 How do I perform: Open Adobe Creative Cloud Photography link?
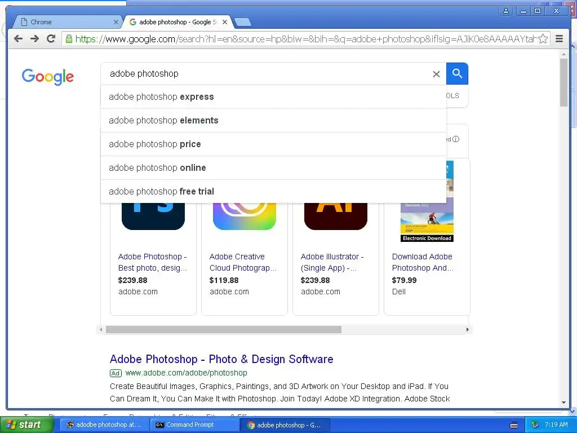pos(243,262)
